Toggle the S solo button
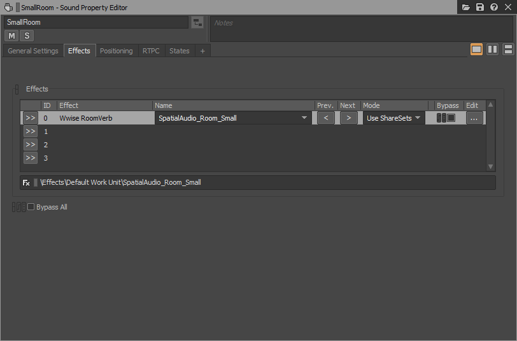517x341 pixels. 27,36
